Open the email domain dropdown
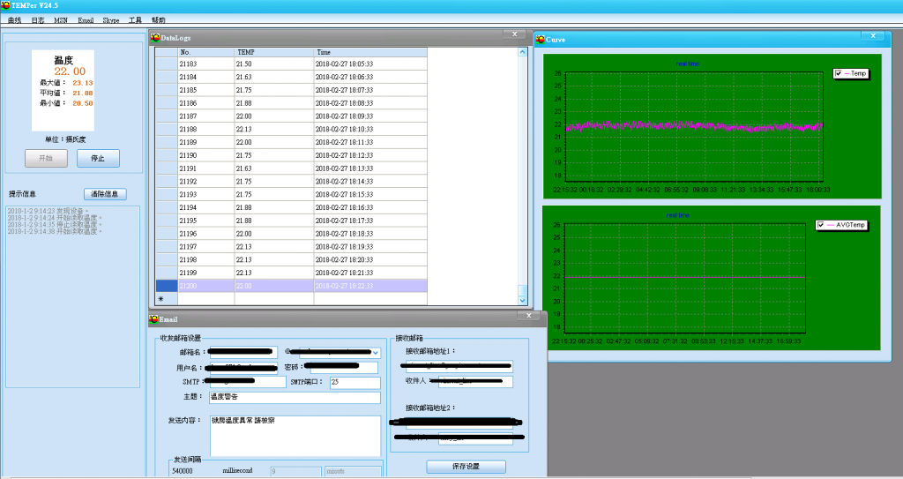This screenshot has height=479, width=903. pyautogui.click(x=376, y=352)
